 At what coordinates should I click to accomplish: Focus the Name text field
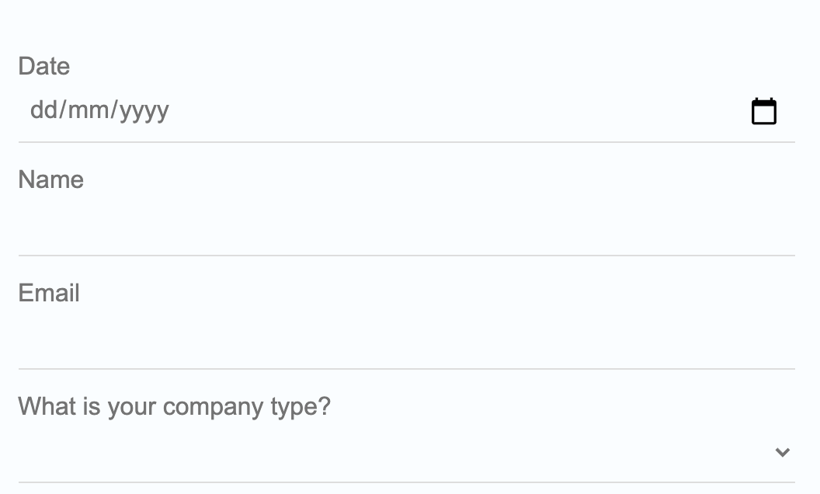(388, 225)
